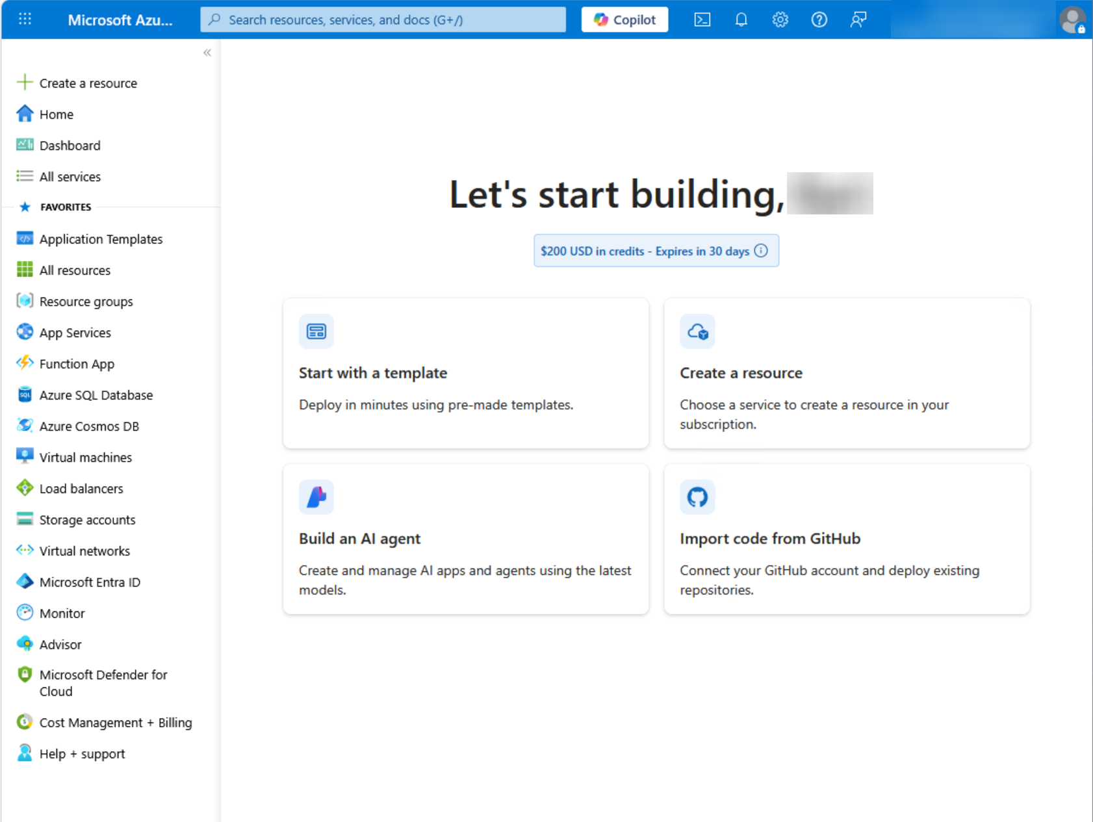Click the All resources grid icon
1093x822 pixels.
25,270
